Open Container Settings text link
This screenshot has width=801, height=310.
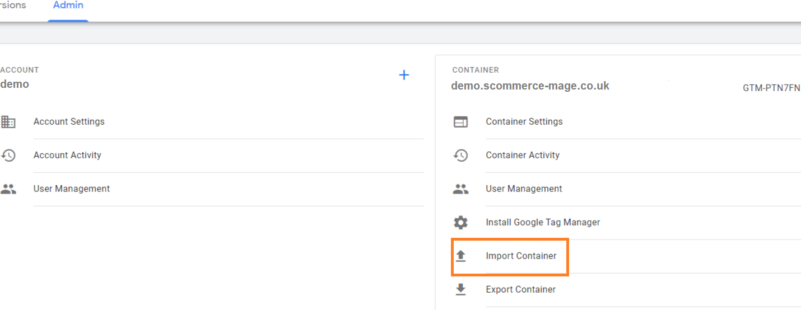[524, 121]
